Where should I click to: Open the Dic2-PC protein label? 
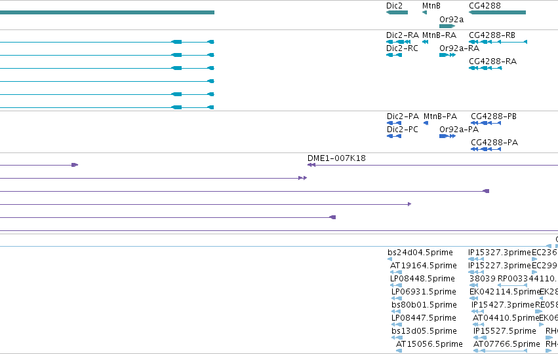(403, 130)
